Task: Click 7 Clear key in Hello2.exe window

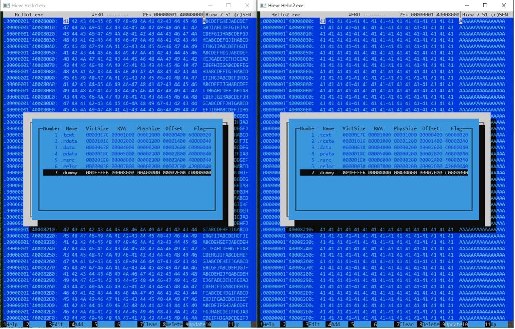Action: [x=405, y=324]
